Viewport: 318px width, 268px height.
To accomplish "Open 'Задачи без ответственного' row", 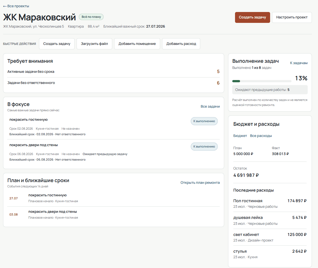I will 113,83.
